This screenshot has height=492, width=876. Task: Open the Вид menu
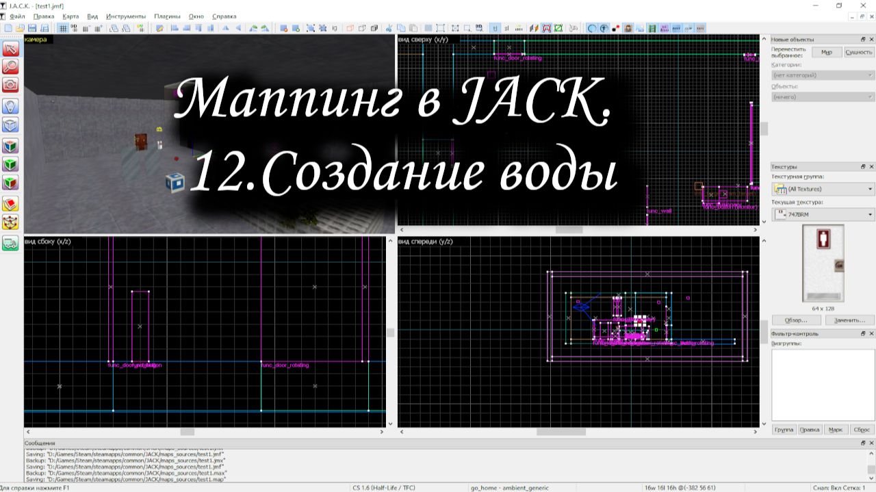click(x=92, y=16)
